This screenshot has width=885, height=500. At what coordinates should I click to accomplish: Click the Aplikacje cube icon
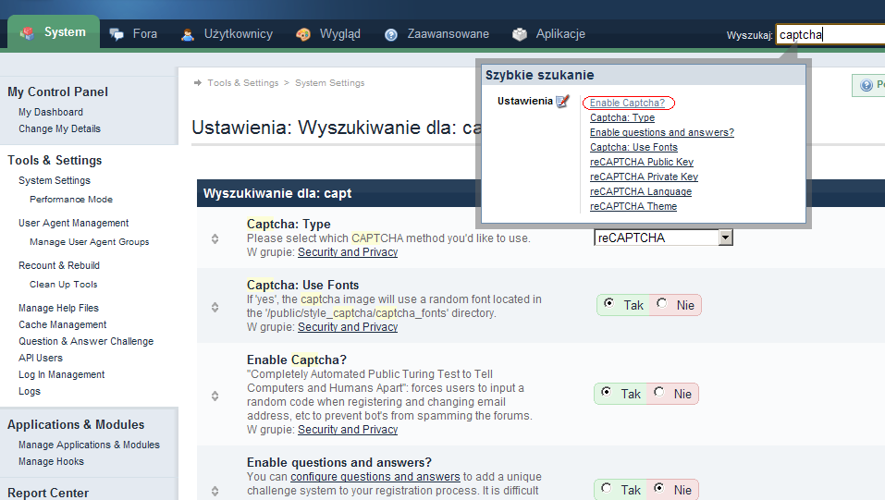520,34
